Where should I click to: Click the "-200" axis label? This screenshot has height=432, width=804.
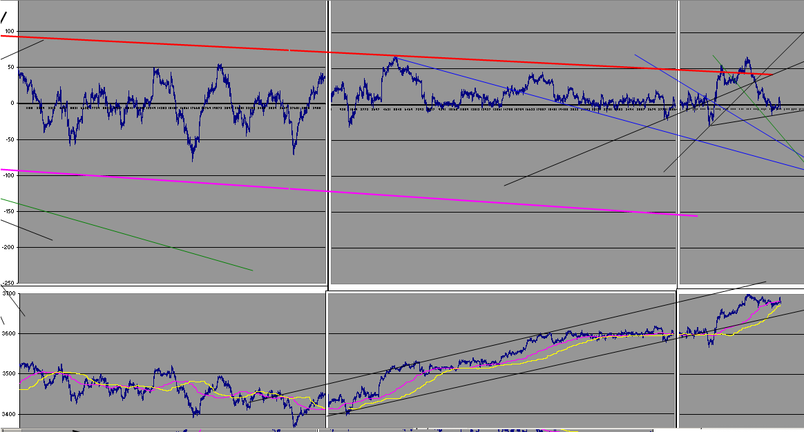pyautogui.click(x=9, y=247)
